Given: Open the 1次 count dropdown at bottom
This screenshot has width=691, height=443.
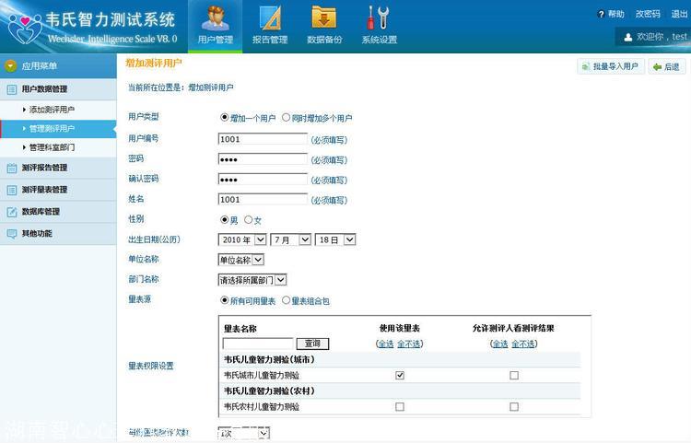Looking at the screenshot, I should [244, 433].
